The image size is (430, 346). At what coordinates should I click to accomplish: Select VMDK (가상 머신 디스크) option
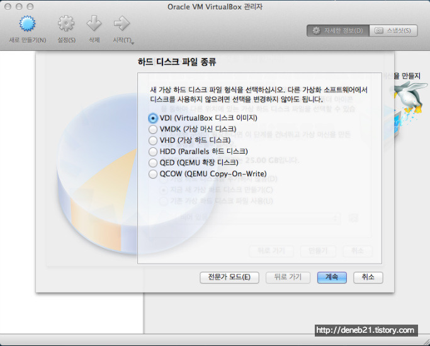click(x=153, y=129)
